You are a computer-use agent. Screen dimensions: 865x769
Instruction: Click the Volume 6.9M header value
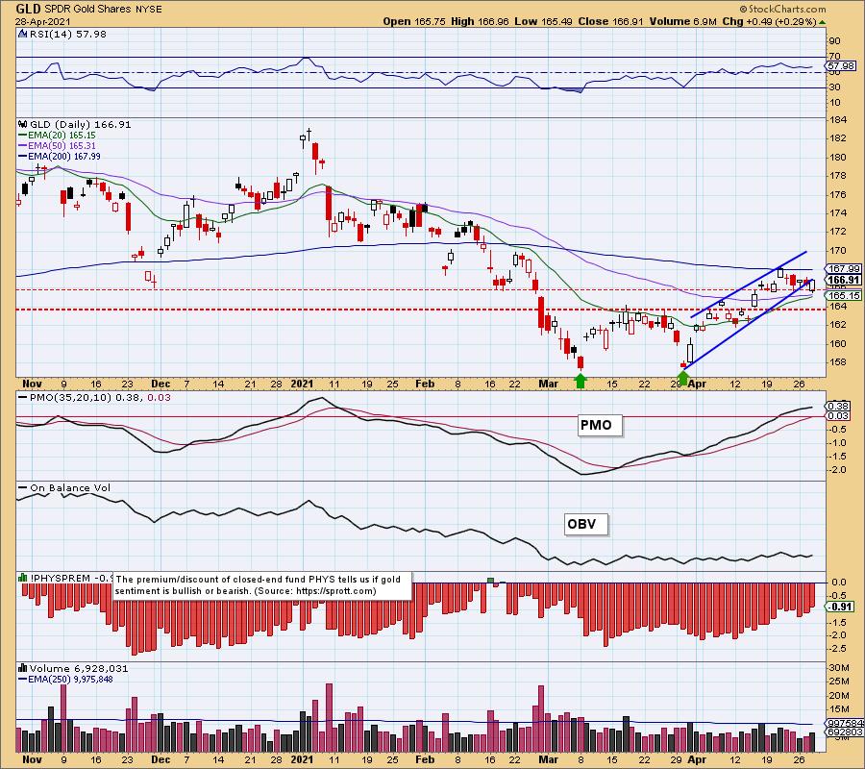click(682, 21)
